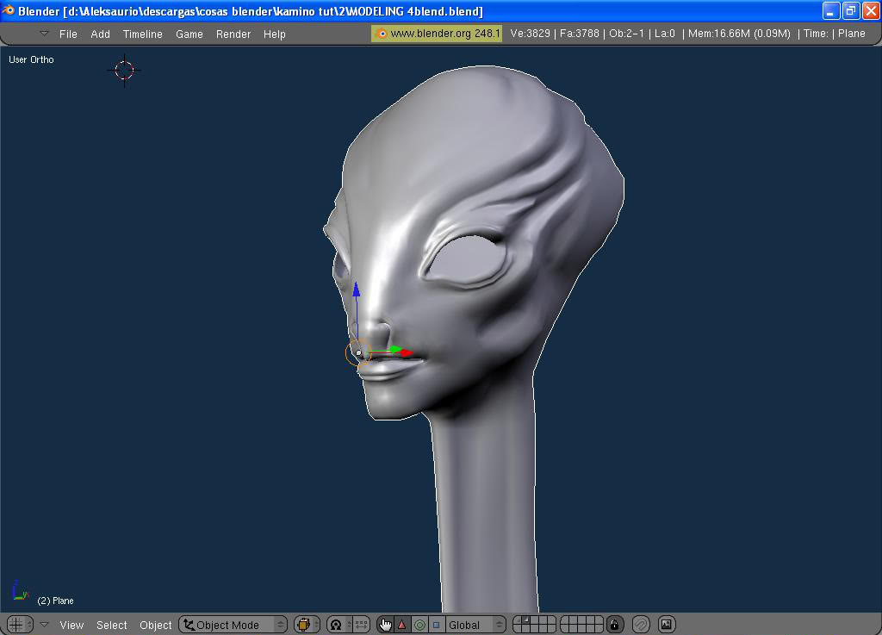
Task: Click the 3D view window type icon
Action: point(16,625)
